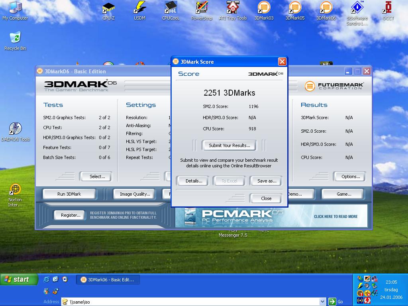Launch the OCCT desktop shortcut
Image resolution: width=408 pixels, height=306 pixels.
(388, 8)
